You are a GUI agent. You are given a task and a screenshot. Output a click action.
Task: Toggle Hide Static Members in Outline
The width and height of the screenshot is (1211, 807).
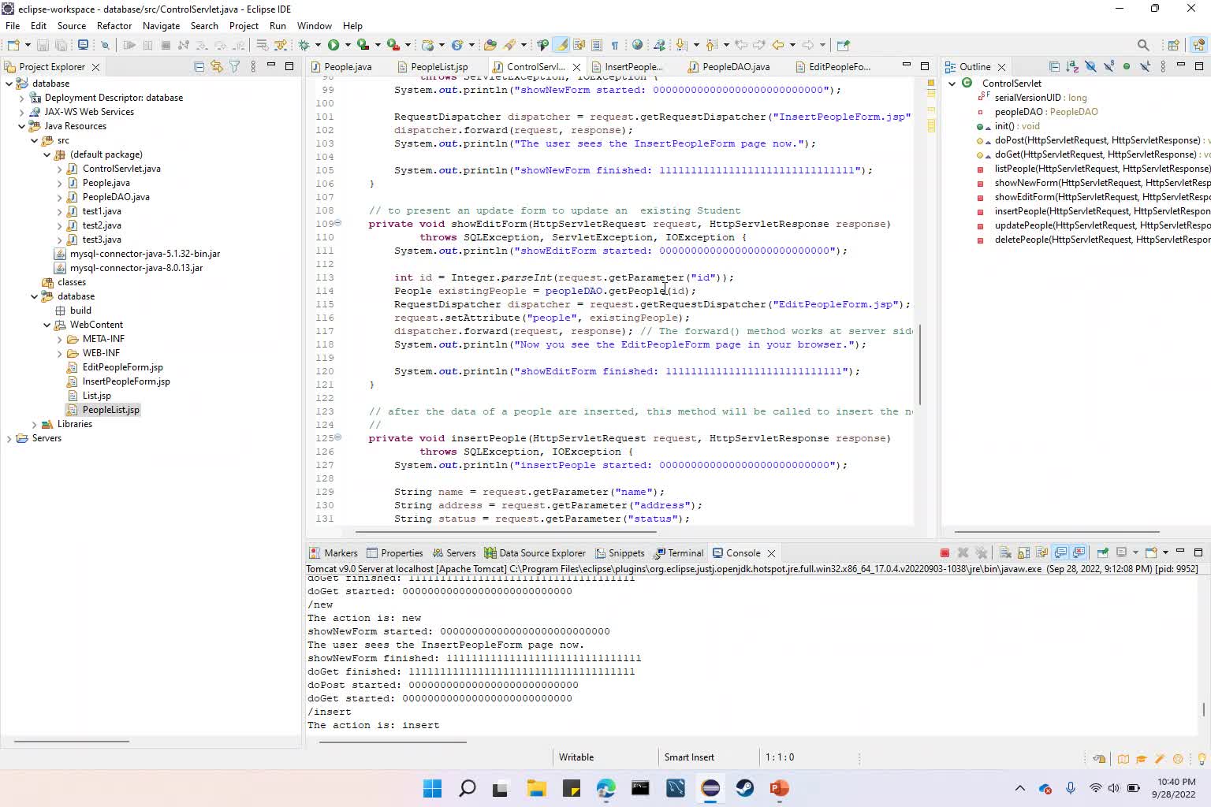(x=1109, y=67)
